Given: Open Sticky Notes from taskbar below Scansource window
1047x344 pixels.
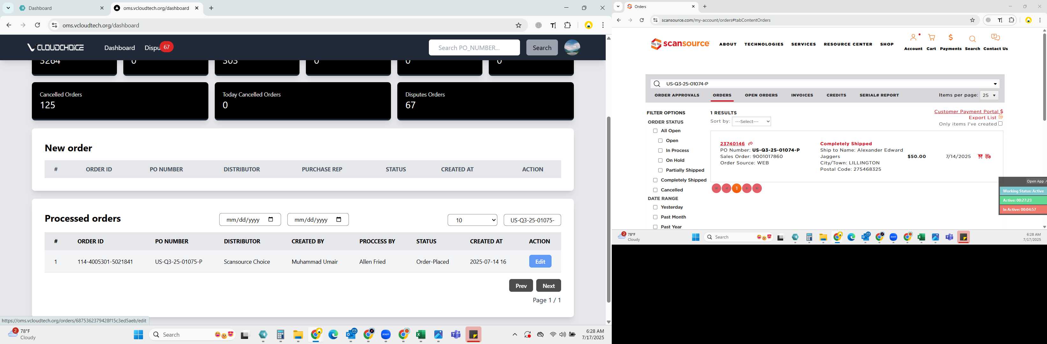Looking at the screenshot, I should coord(963,237).
